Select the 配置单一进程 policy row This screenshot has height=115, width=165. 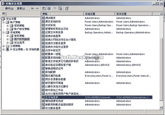click(97, 54)
